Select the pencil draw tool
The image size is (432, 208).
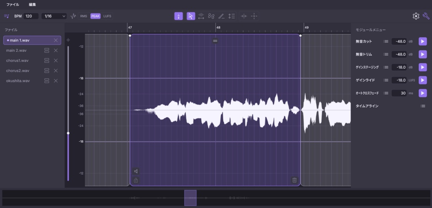[x=221, y=16]
